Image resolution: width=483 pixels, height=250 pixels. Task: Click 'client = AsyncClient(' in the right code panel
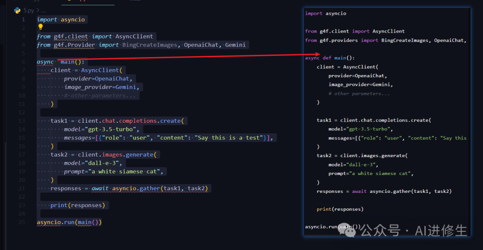(347, 67)
